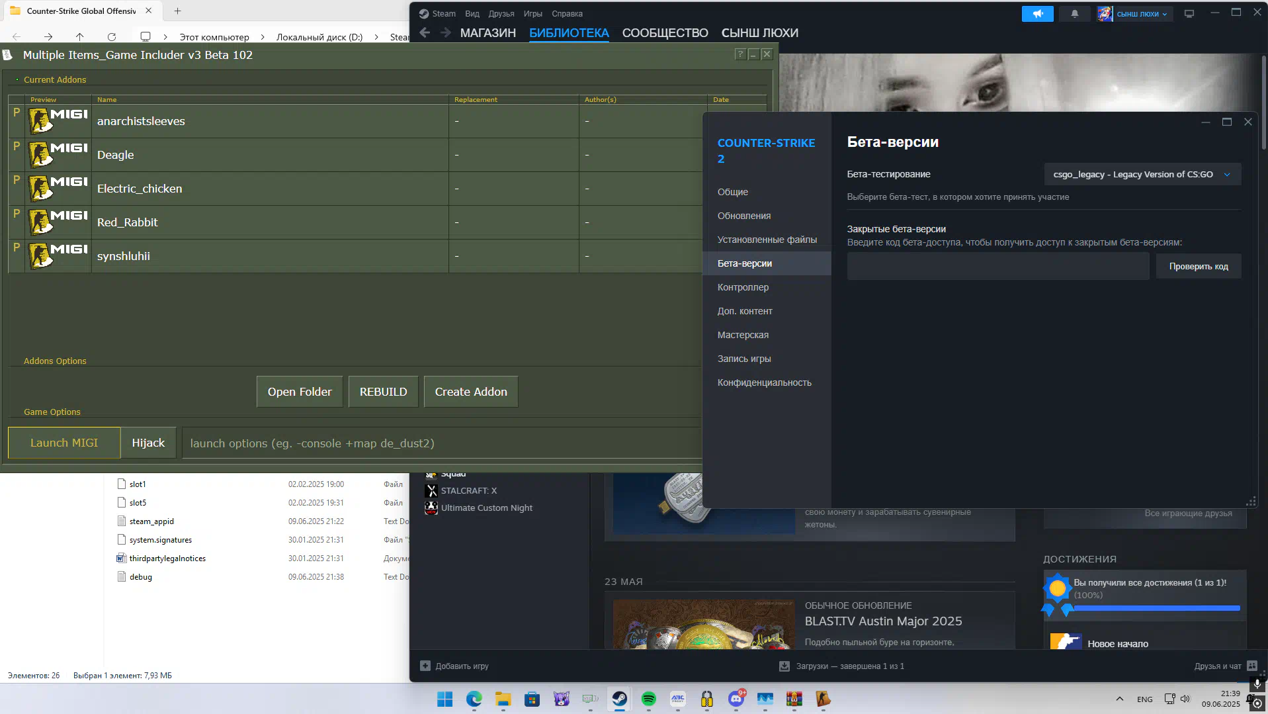Click the add game plus icon

coord(425,666)
